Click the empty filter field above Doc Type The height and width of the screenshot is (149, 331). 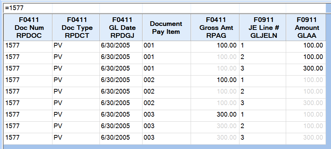click(x=76, y=8)
